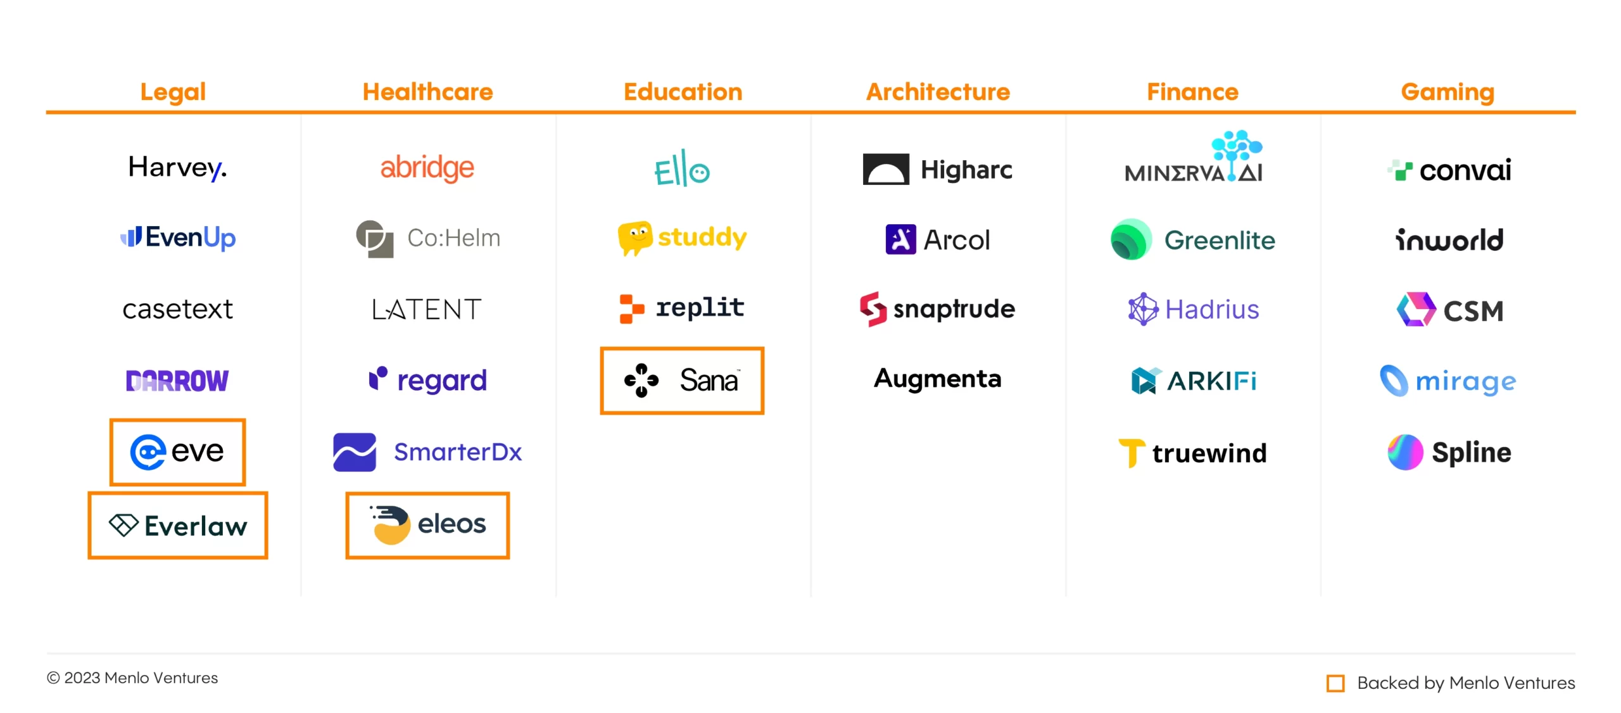This screenshot has height=713, width=1621.
Task: Click the Spline gradient sphere icon
Action: (1404, 452)
